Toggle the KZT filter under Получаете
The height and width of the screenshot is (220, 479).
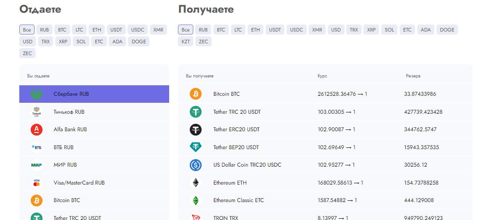pos(185,42)
